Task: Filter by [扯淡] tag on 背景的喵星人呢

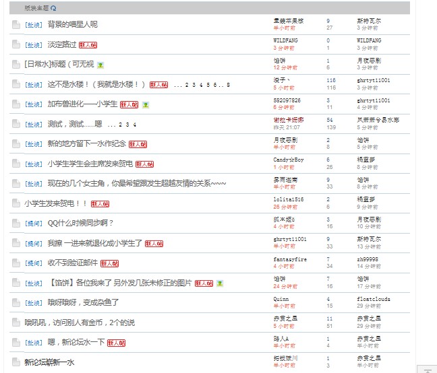Action: pos(34,25)
